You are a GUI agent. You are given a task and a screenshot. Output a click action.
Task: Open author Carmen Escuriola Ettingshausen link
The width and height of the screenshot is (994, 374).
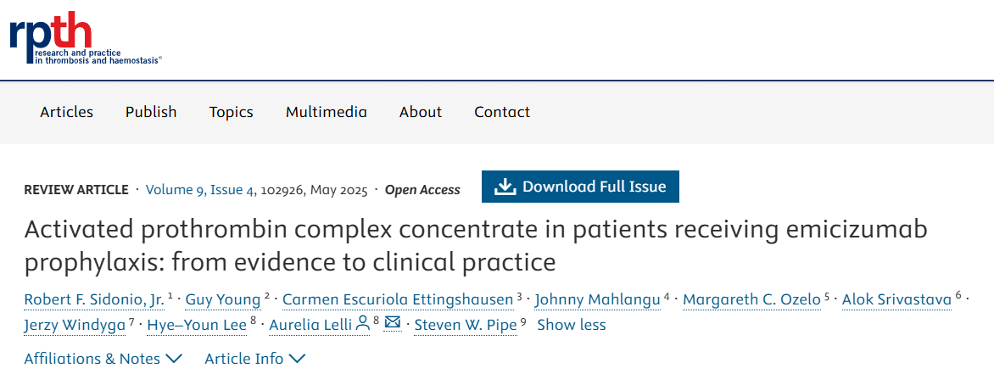398,299
